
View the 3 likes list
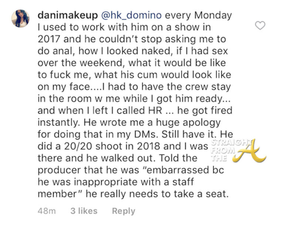[x=84, y=211]
